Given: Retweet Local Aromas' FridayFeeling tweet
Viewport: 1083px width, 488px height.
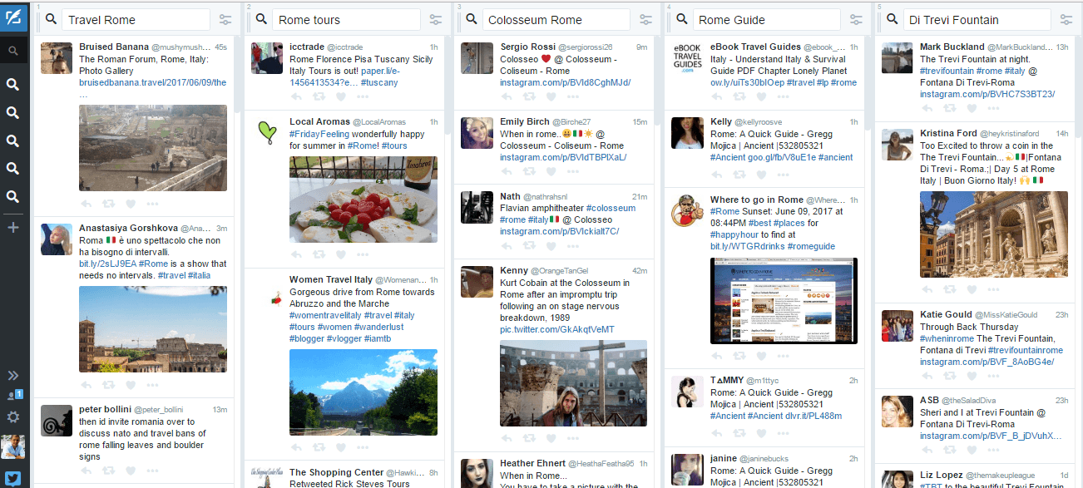Looking at the screenshot, I should (319, 256).
